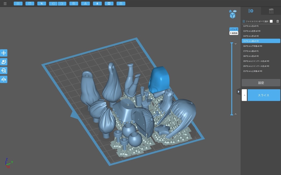This screenshot has width=281, height=175.
Task: Click the XYZ axis indicator
Action: coord(9,163)
